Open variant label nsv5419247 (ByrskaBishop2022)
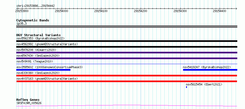The image size is (245, 109). [207, 67]
